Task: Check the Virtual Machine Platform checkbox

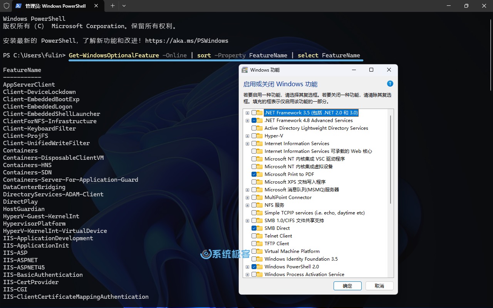Action: coord(254,251)
